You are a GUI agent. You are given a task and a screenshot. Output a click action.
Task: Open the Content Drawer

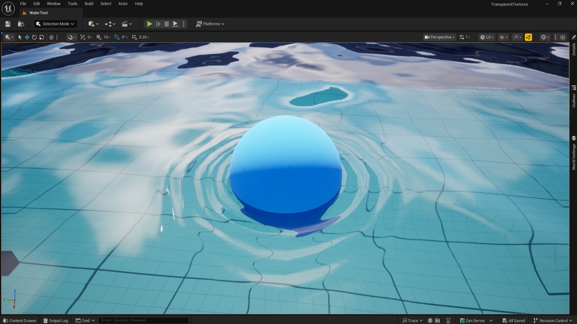(x=19, y=320)
